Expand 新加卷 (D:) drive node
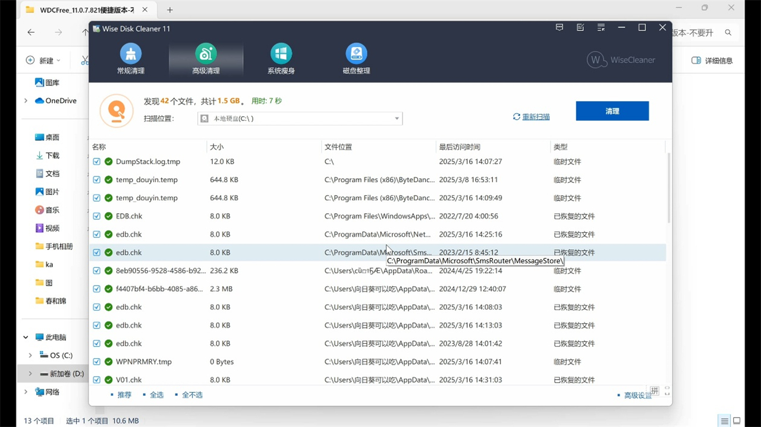Screen dimensions: 761x427 tap(30, 374)
